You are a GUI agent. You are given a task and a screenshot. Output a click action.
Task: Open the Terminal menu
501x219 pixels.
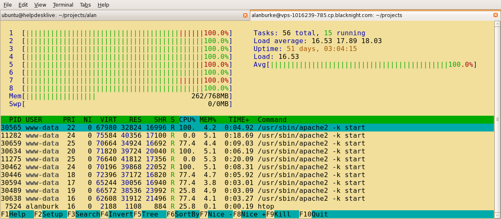[x=63, y=5]
